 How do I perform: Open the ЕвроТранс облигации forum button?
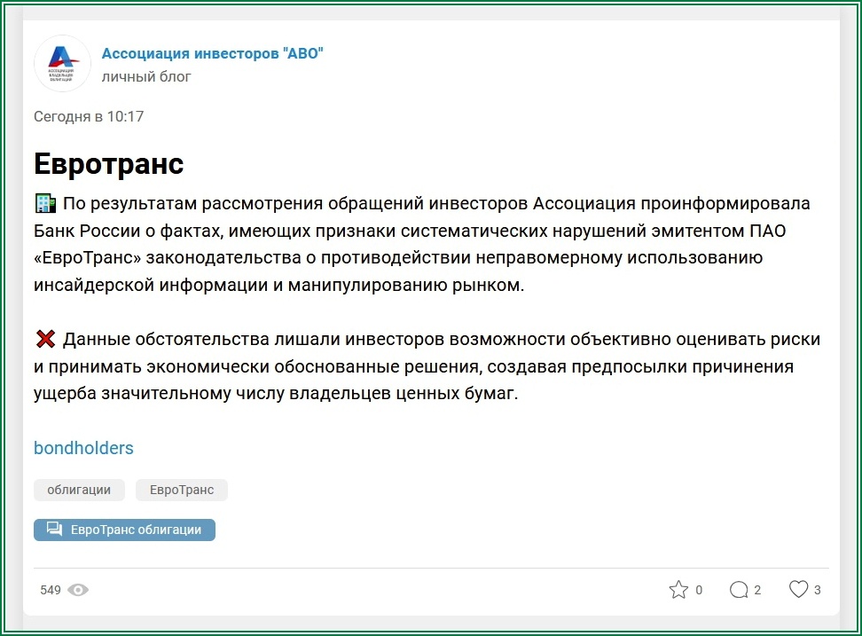(124, 530)
